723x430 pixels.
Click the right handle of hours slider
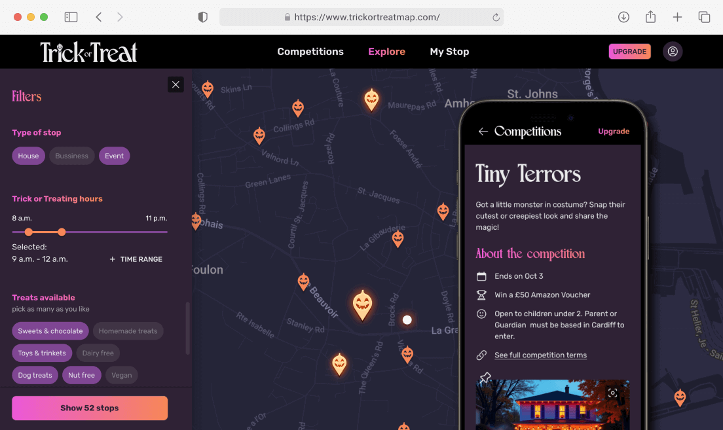click(x=62, y=232)
